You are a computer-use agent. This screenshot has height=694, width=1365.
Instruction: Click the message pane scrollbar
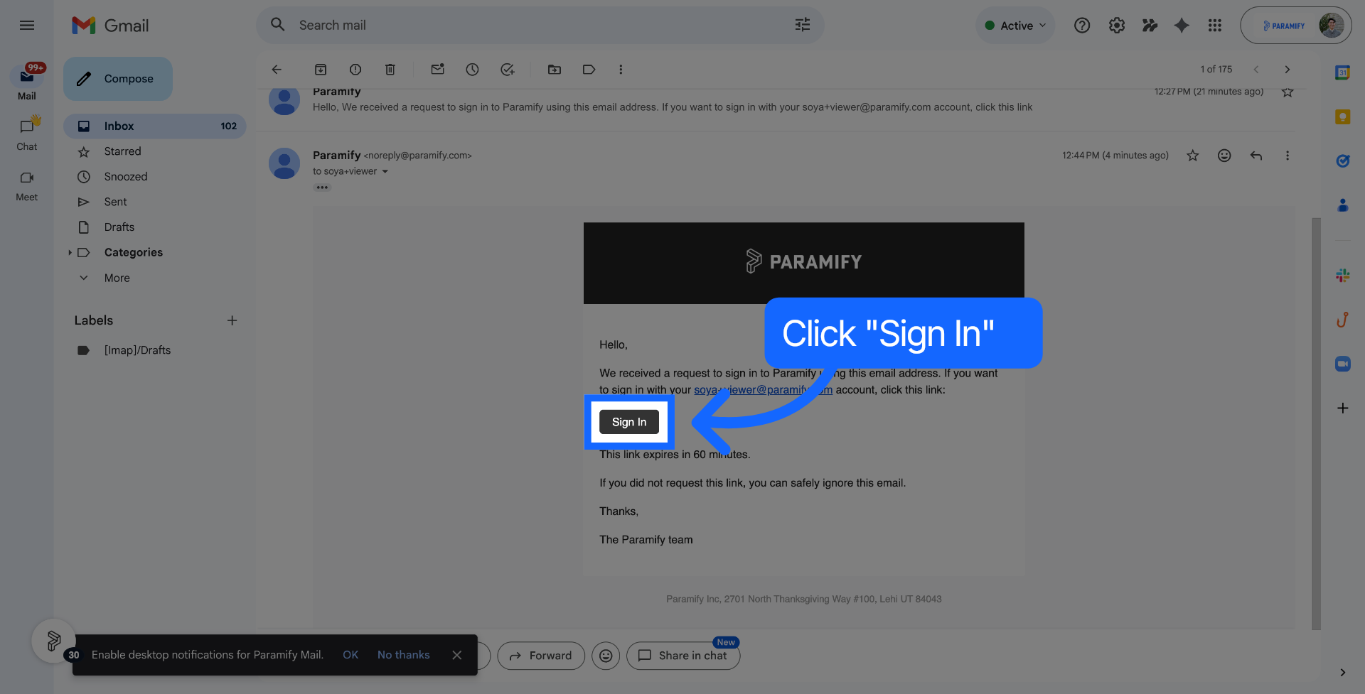[1316, 423]
